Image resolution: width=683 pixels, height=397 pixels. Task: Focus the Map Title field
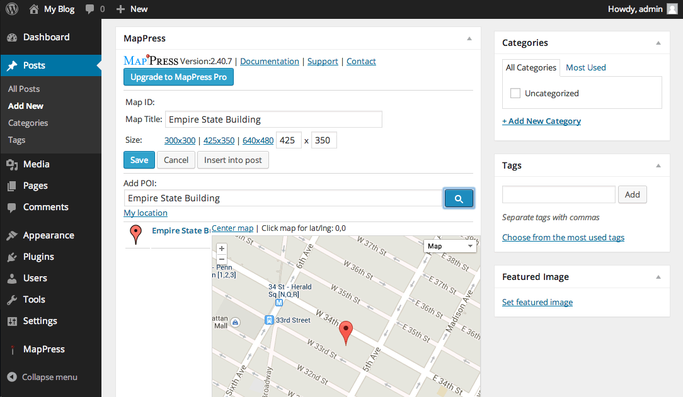273,119
